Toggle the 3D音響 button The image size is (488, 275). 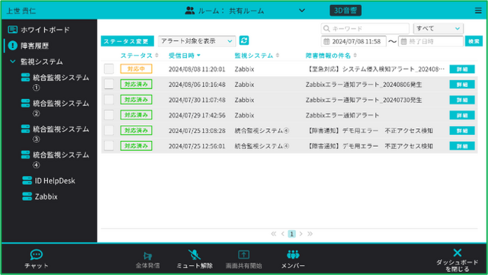point(345,11)
